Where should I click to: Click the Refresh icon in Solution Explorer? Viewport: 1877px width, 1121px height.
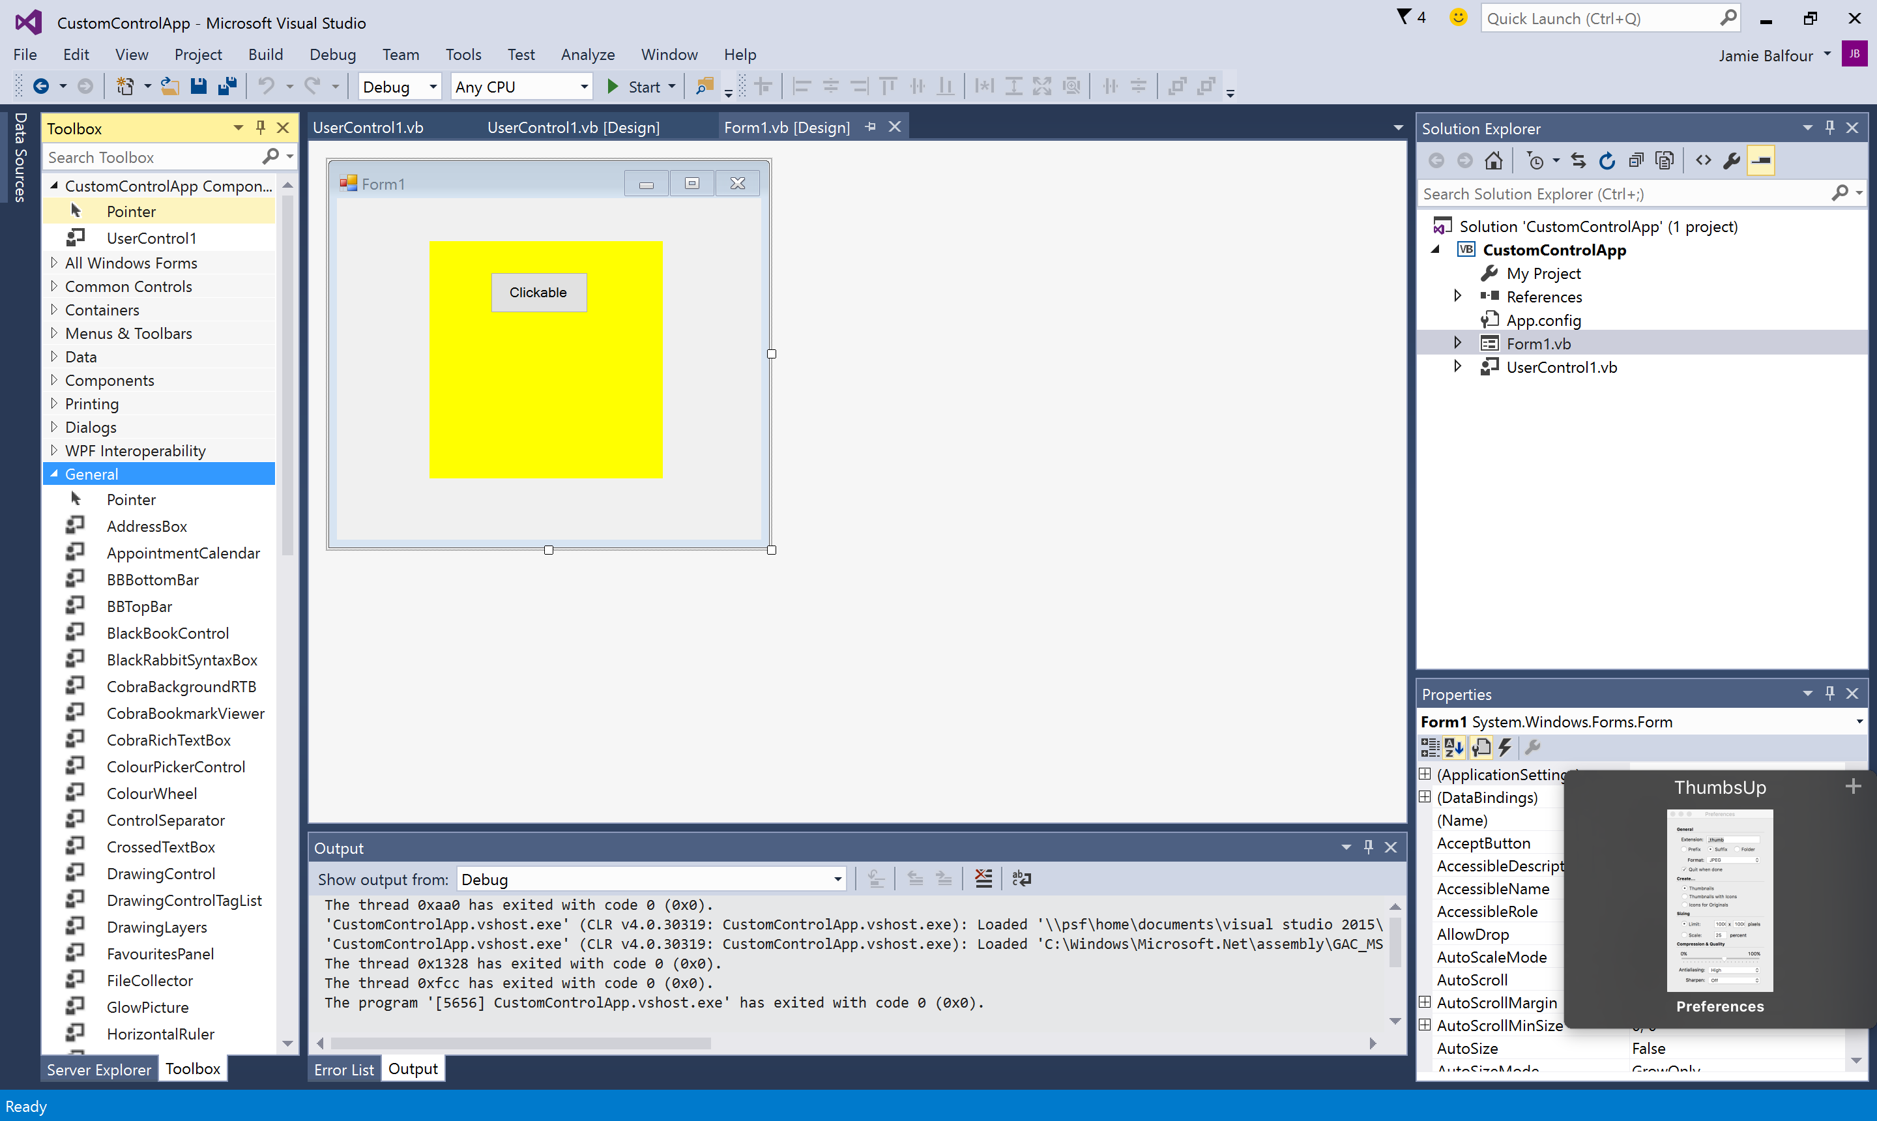pyautogui.click(x=1607, y=160)
